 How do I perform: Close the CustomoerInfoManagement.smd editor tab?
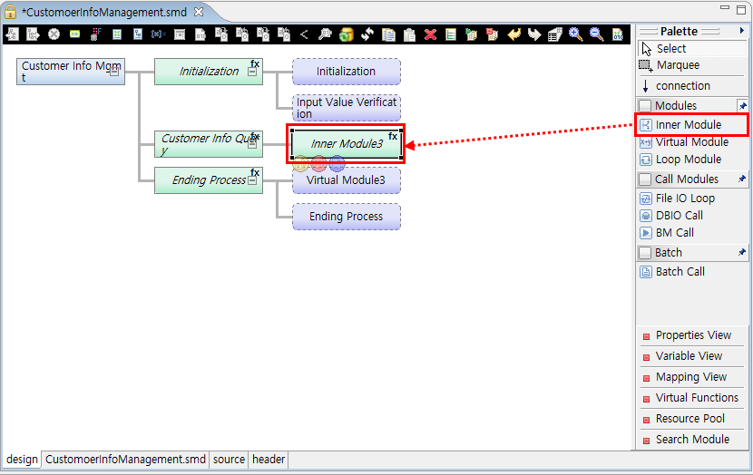click(x=199, y=13)
